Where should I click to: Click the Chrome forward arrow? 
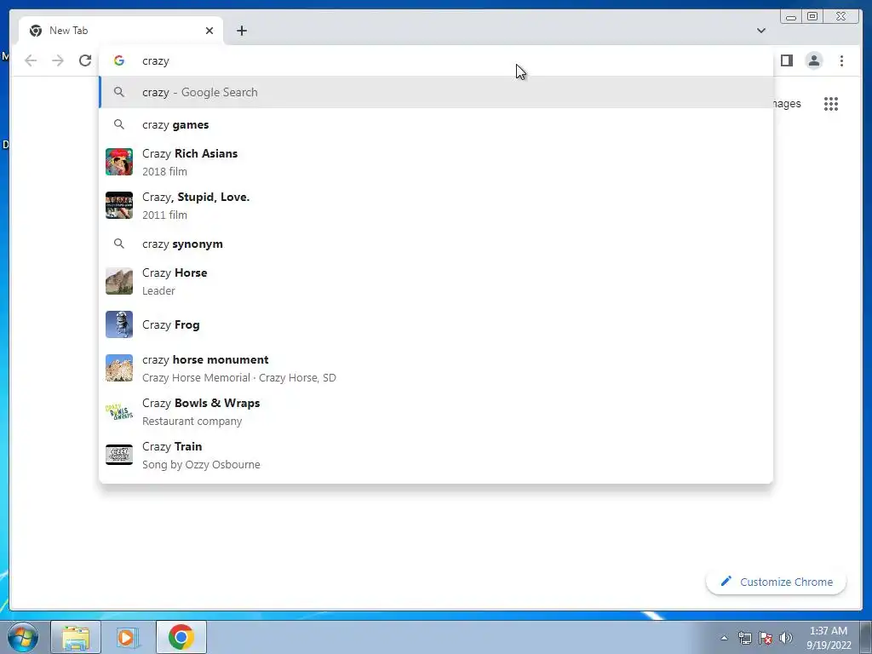(58, 60)
